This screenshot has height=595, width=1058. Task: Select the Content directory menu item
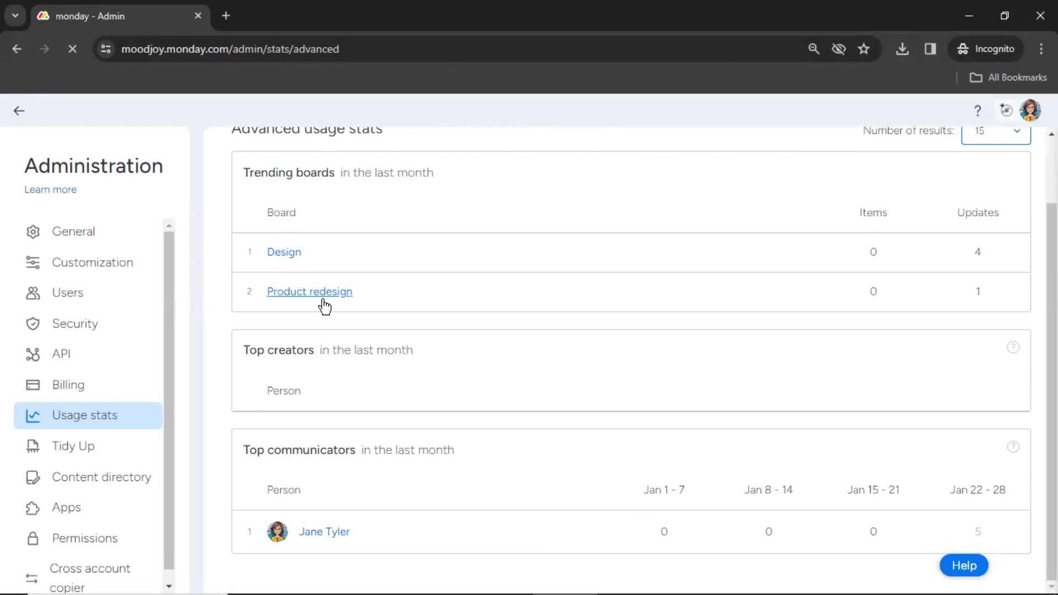point(102,477)
